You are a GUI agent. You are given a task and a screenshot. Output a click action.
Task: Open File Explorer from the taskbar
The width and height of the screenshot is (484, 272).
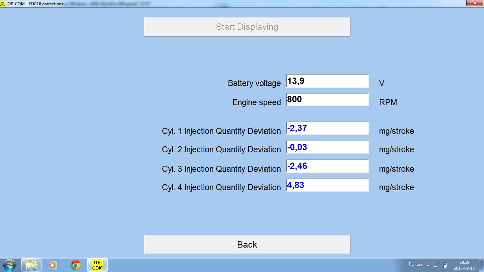coord(32,265)
